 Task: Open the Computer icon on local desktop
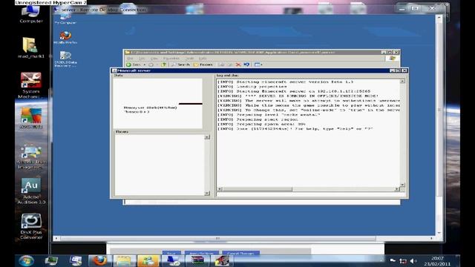point(31,14)
